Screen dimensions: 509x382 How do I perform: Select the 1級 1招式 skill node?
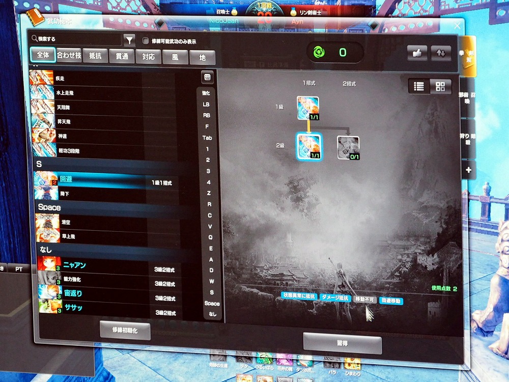(x=308, y=108)
